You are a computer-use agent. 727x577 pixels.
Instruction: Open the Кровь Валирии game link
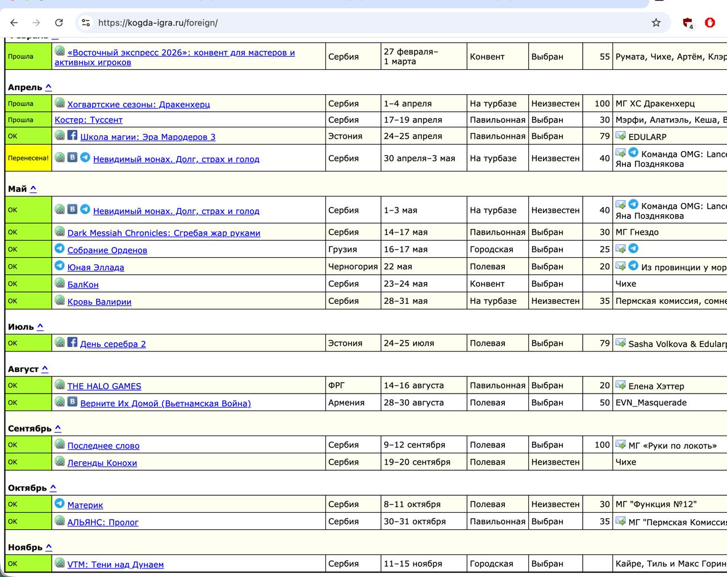pyautogui.click(x=99, y=302)
